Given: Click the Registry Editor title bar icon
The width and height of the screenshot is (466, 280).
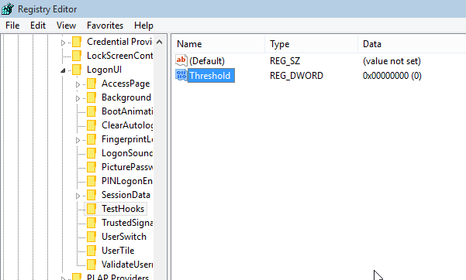Looking at the screenshot, I should 7,9.
